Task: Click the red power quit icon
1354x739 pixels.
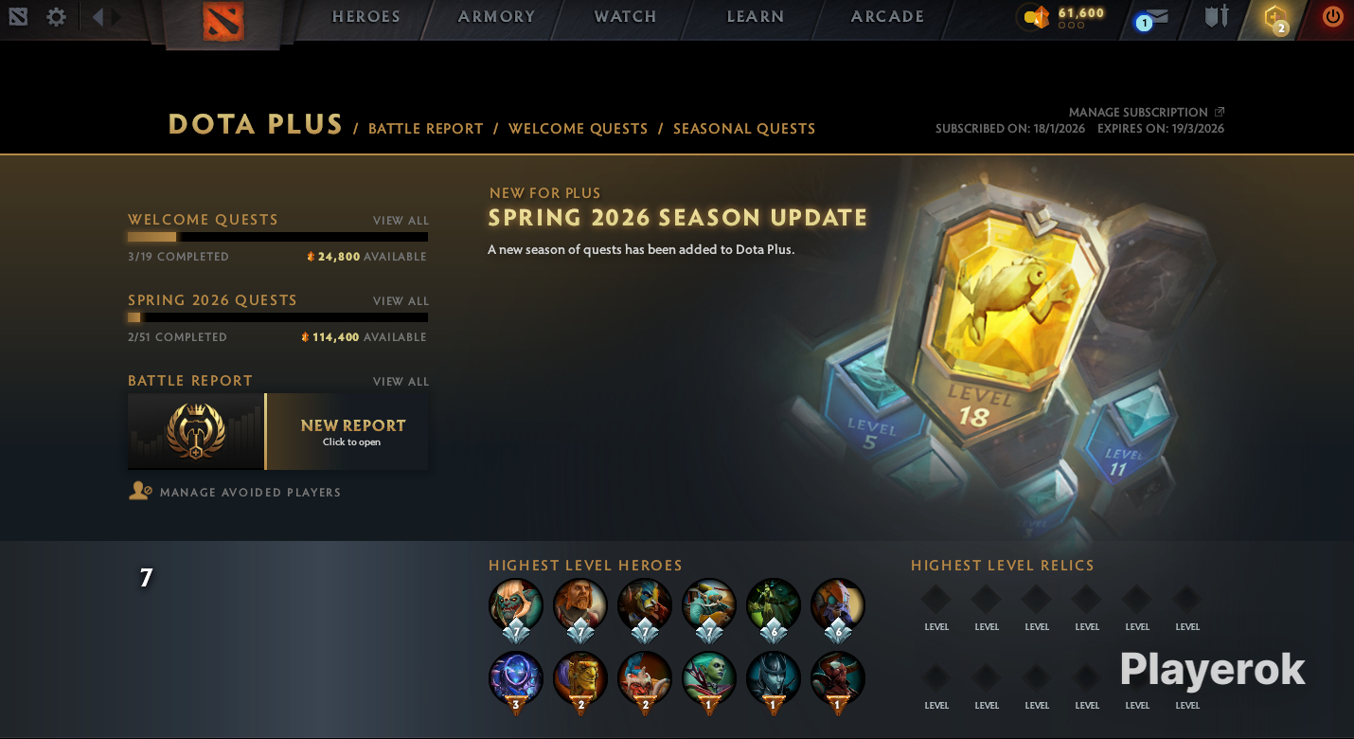Action: 1333,17
